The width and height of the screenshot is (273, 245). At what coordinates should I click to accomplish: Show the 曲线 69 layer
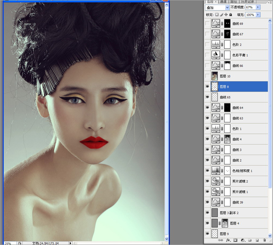207,24
